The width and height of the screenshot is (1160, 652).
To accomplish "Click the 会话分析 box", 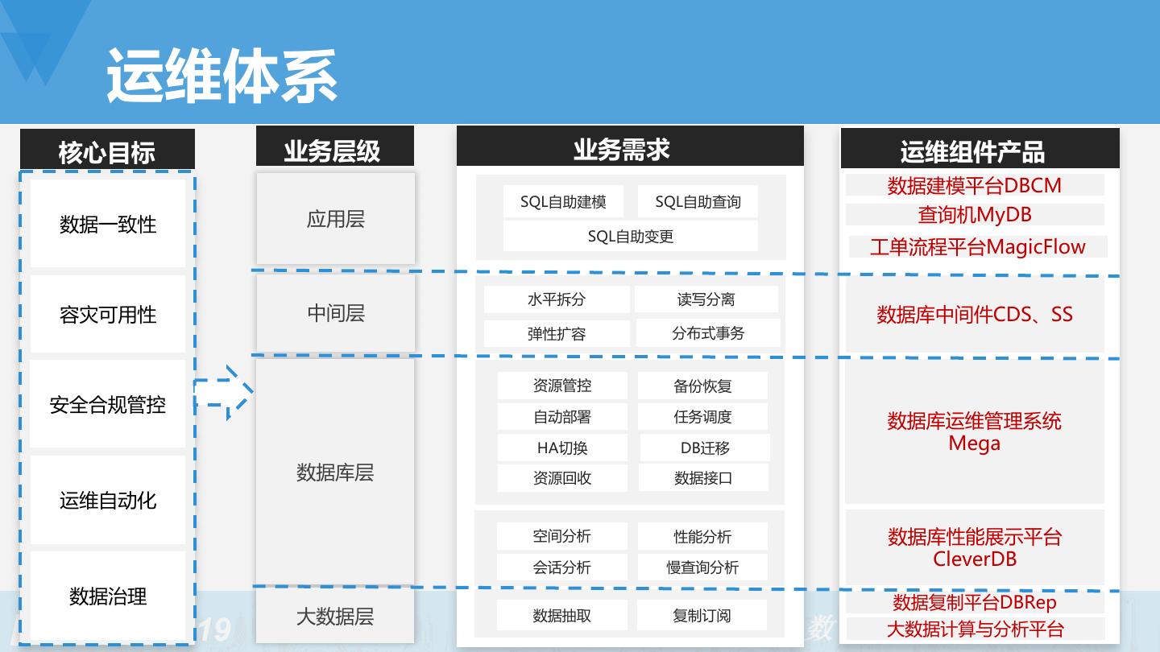I will [561, 567].
